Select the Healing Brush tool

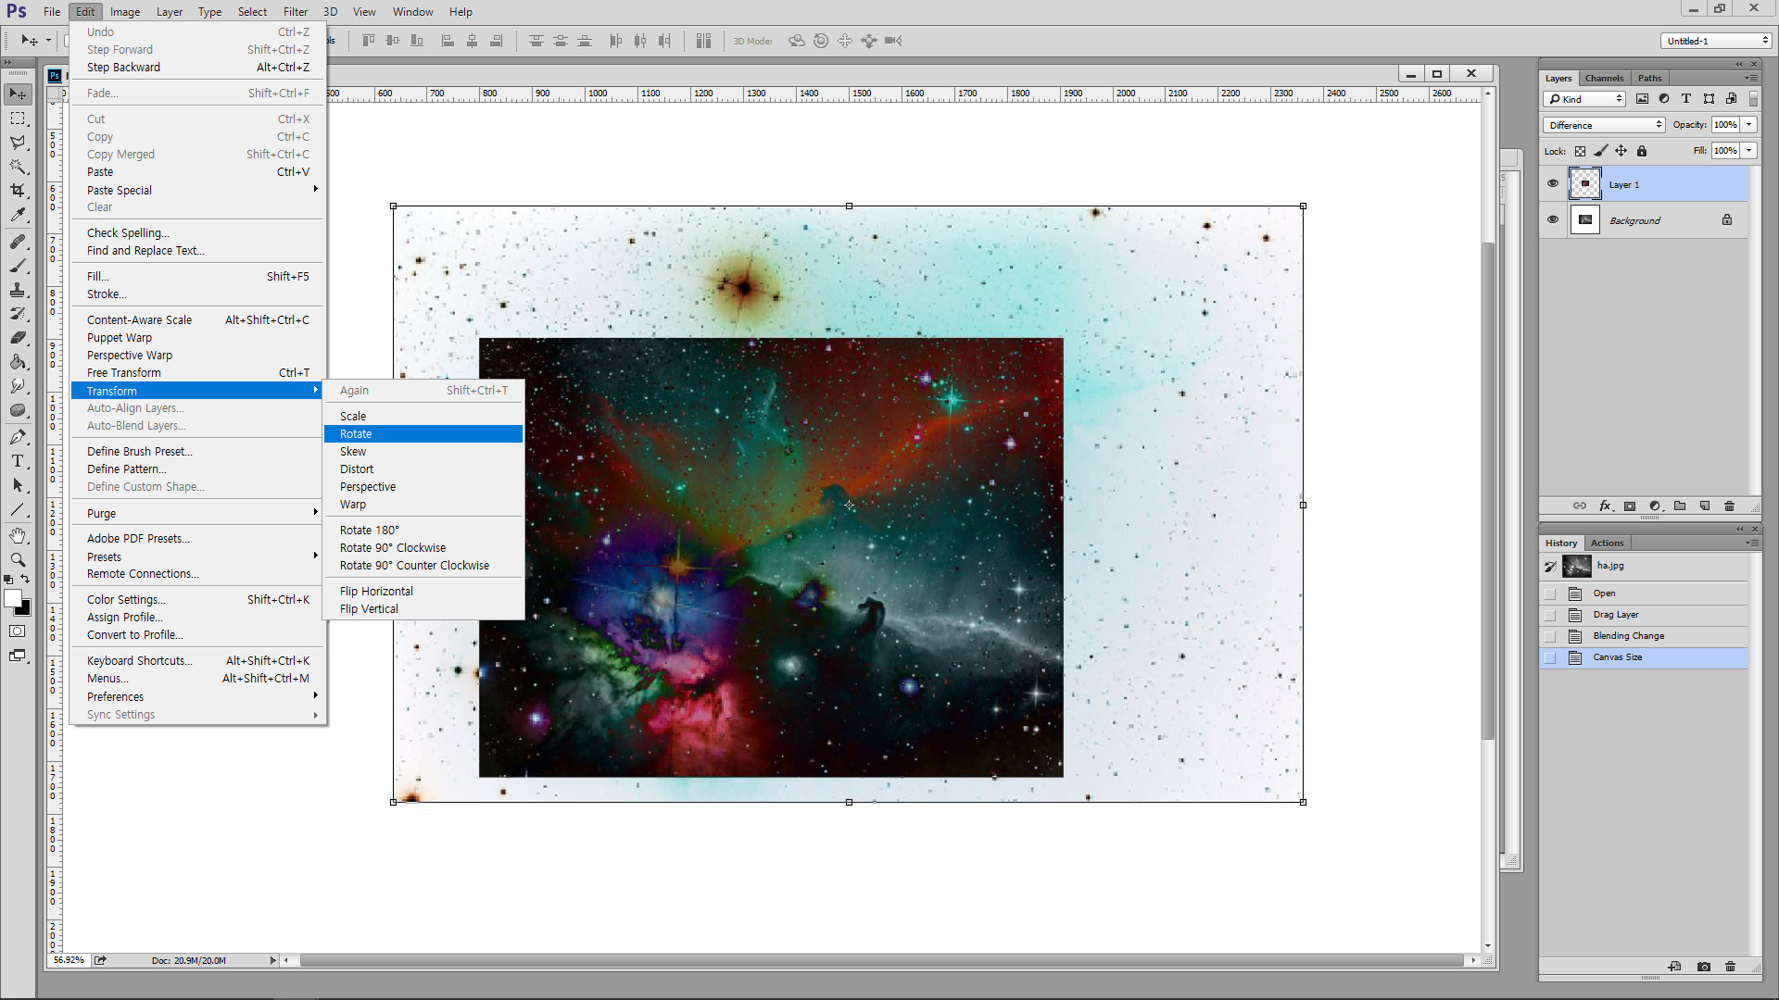(x=18, y=242)
